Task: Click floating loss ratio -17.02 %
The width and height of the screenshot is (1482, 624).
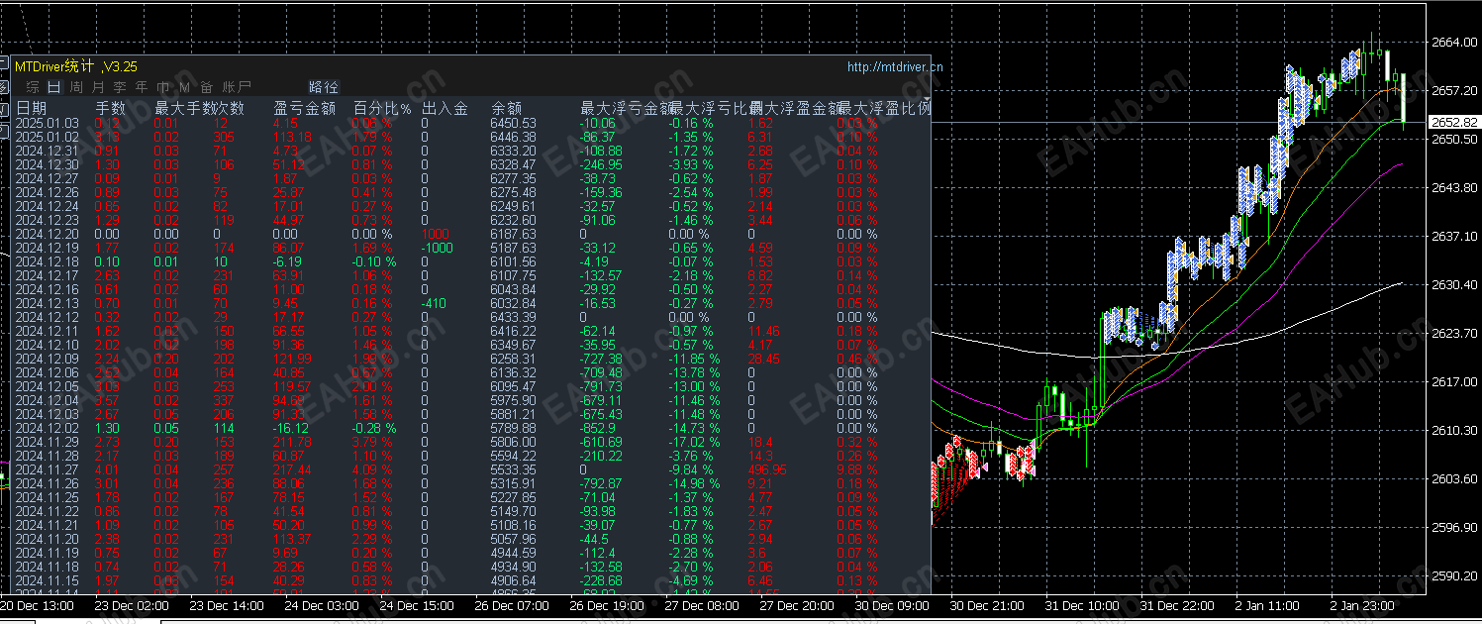Action: point(692,442)
